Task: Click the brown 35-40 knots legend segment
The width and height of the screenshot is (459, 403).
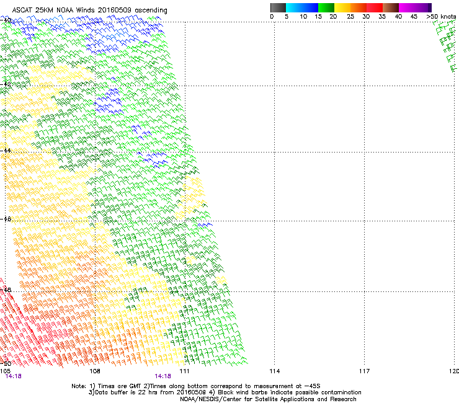Action: (391, 7)
